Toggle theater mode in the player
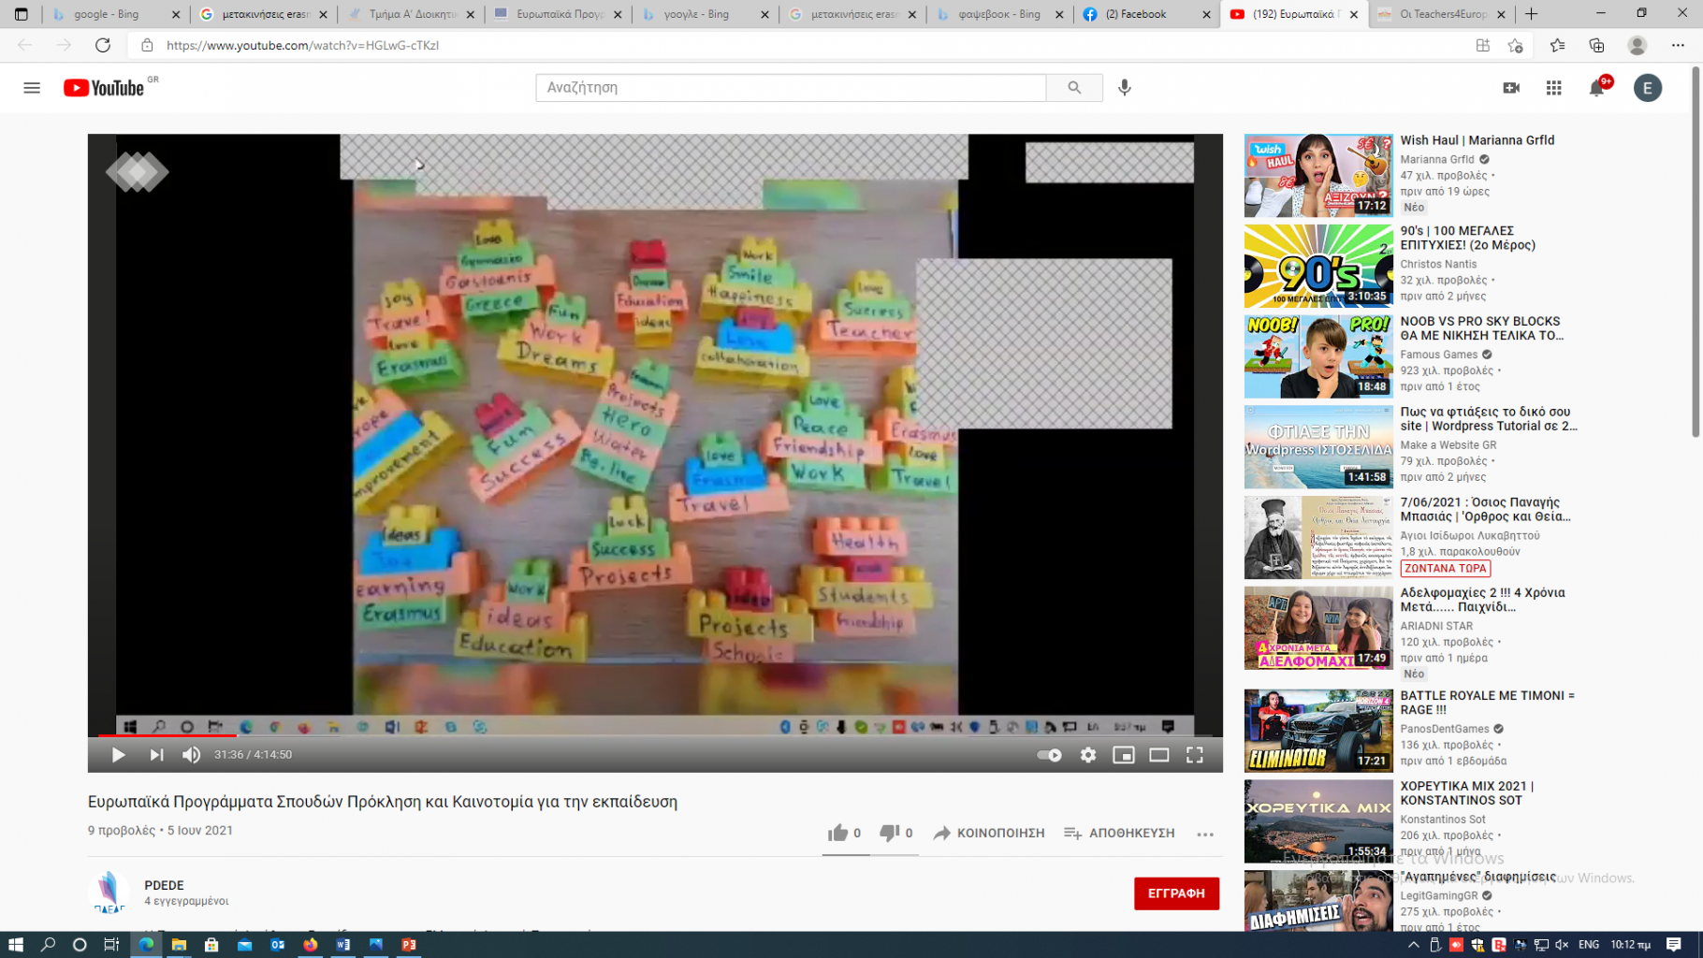The width and height of the screenshot is (1703, 958). (1158, 755)
